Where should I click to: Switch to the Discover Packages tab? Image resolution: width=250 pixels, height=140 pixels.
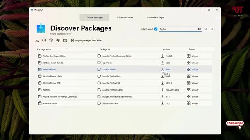click(94, 17)
